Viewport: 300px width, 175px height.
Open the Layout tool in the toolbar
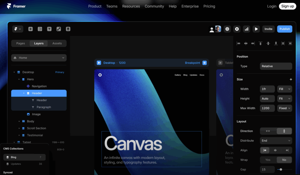tap(40, 29)
